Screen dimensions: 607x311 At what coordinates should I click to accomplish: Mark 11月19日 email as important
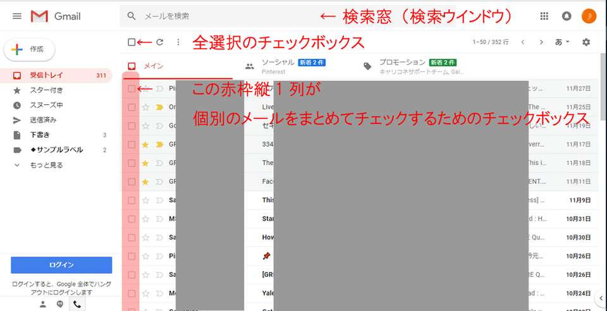tap(159, 126)
